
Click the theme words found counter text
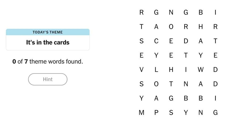click(x=48, y=62)
